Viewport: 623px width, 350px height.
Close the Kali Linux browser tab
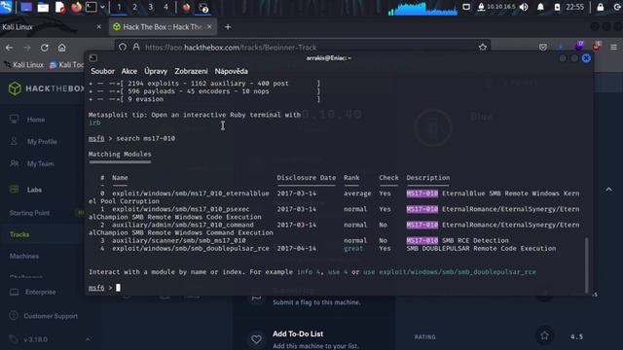coord(99,27)
